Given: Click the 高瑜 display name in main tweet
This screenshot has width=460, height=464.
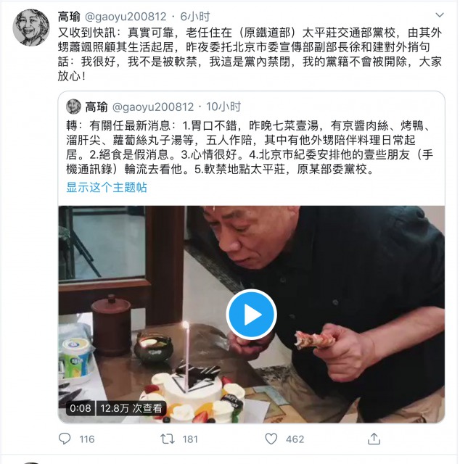Looking at the screenshot, I should click(x=69, y=17).
